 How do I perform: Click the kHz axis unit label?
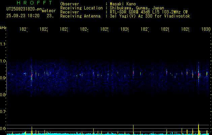(3, 28)
